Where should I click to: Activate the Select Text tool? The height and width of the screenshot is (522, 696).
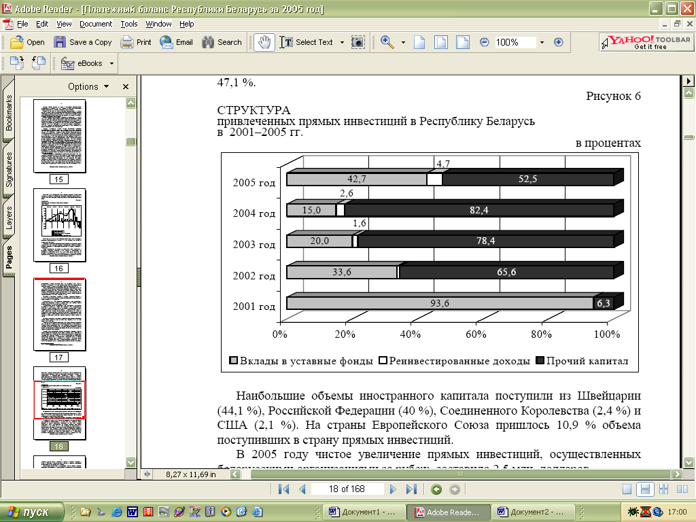pos(307,42)
